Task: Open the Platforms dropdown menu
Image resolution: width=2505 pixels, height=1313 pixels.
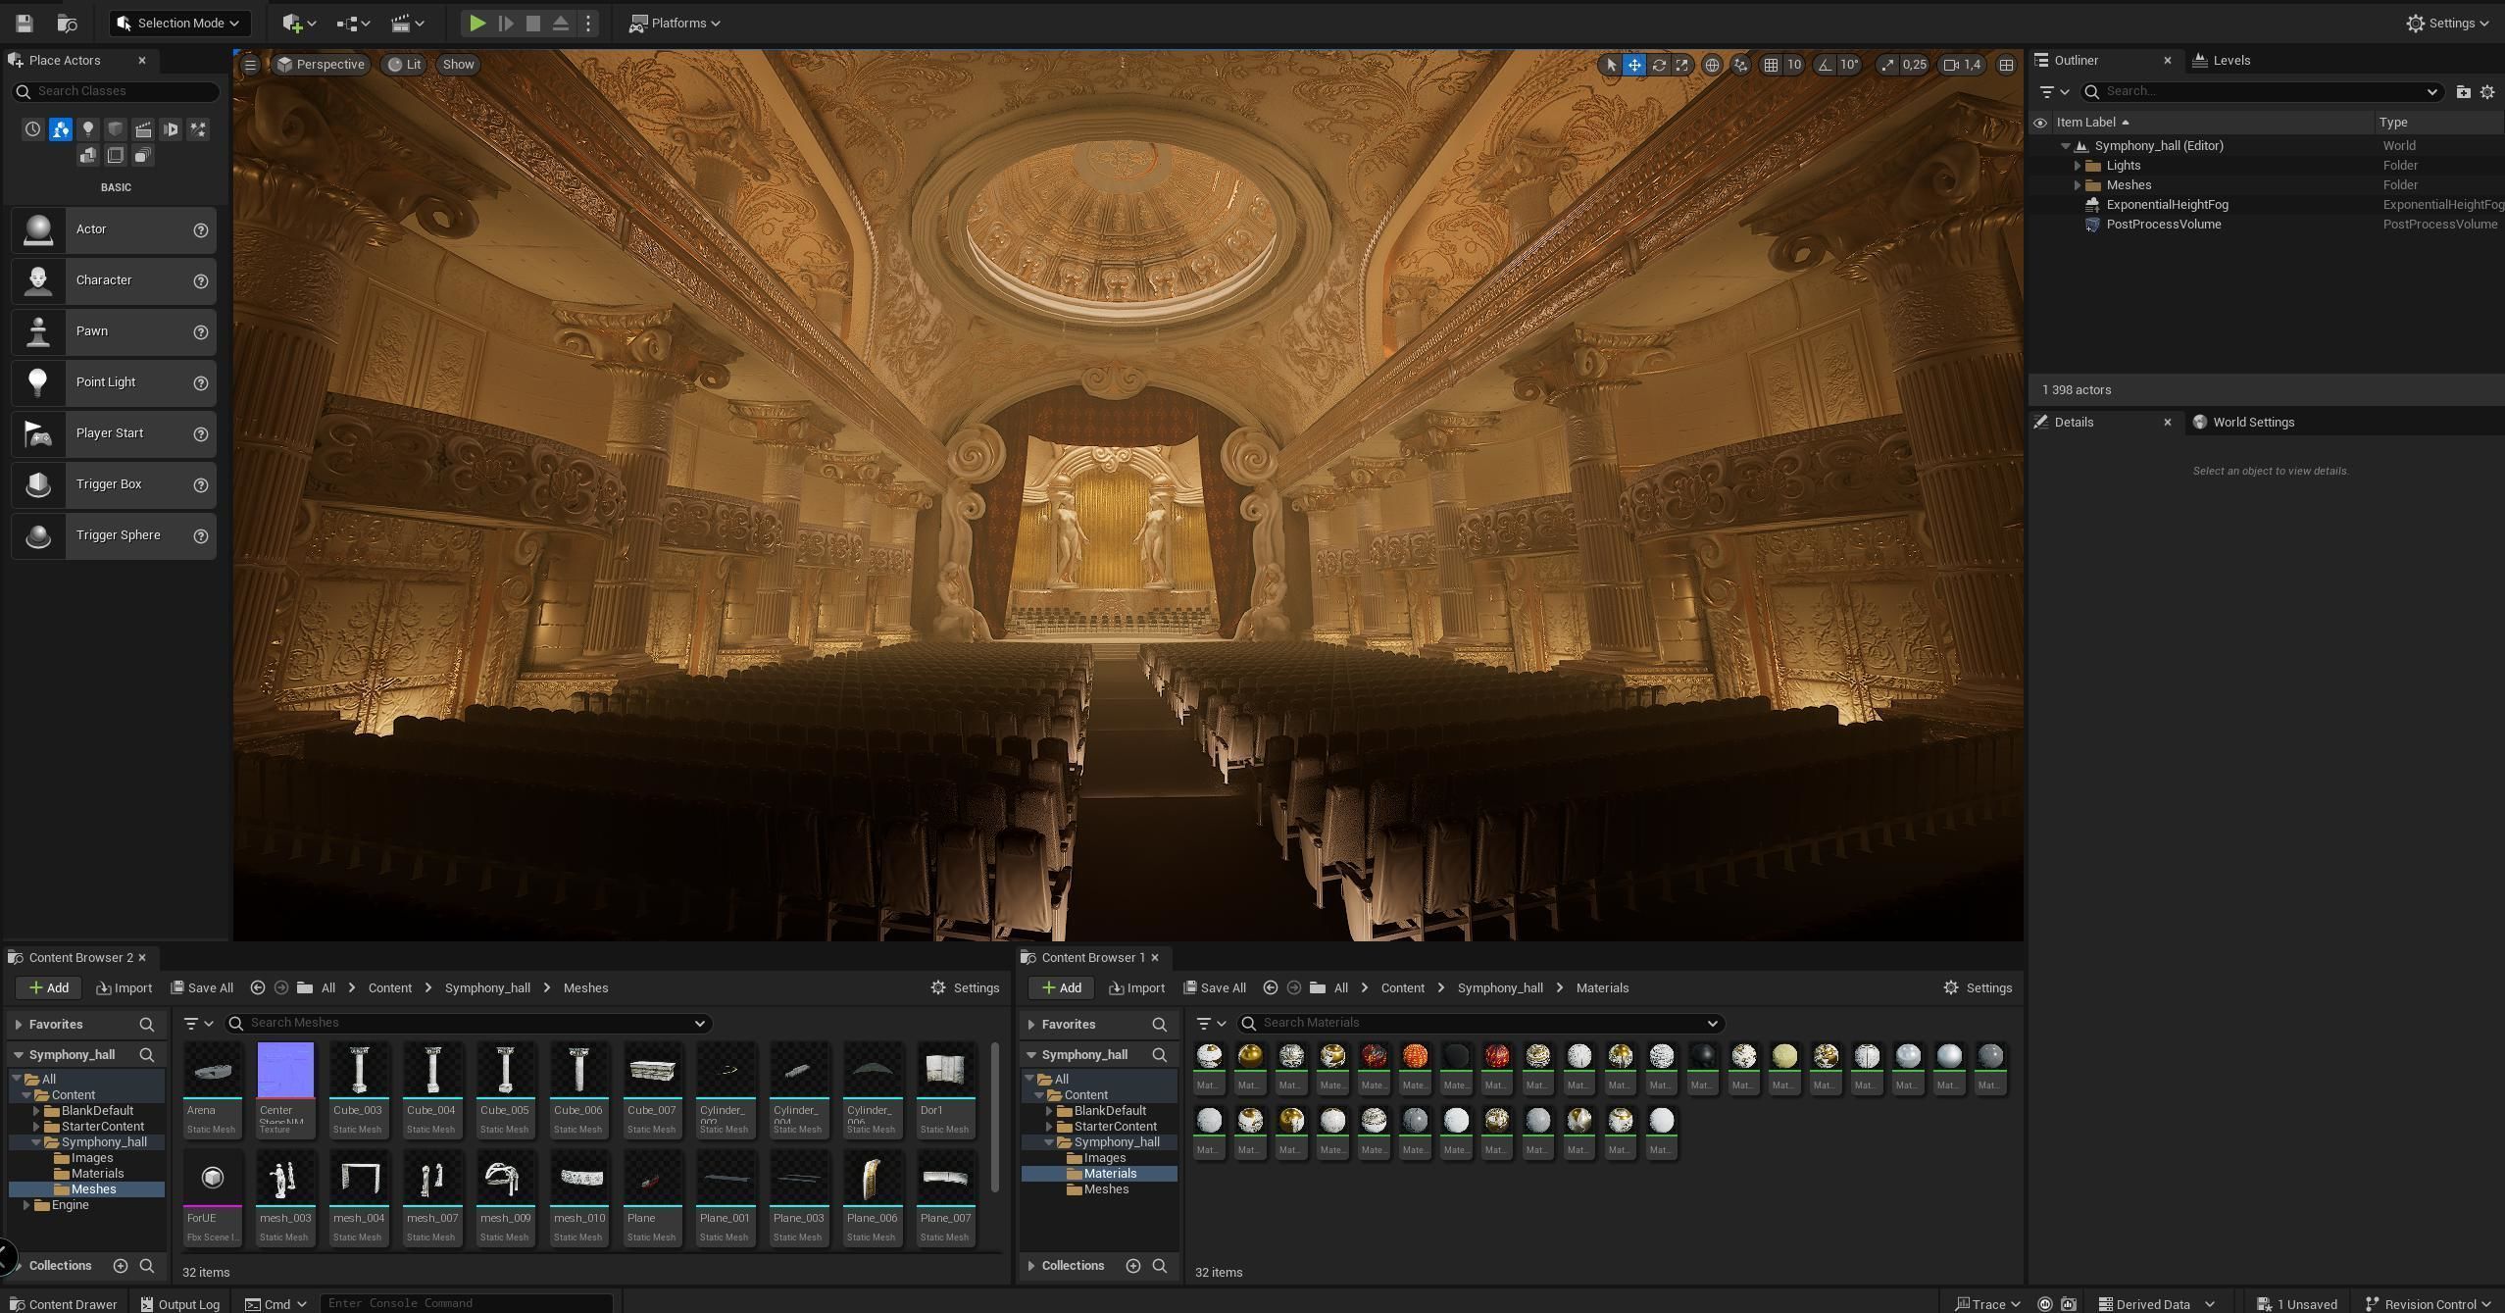Action: click(676, 24)
